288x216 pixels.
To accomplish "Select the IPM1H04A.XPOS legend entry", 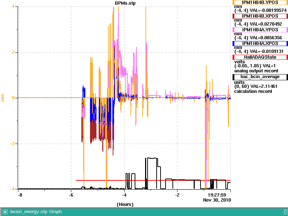I will pyautogui.click(x=260, y=44).
